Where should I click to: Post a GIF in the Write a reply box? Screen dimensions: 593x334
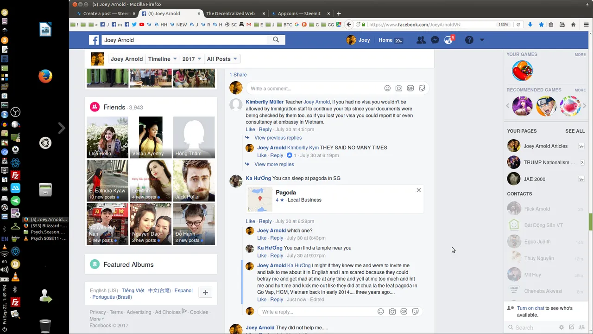(x=404, y=312)
